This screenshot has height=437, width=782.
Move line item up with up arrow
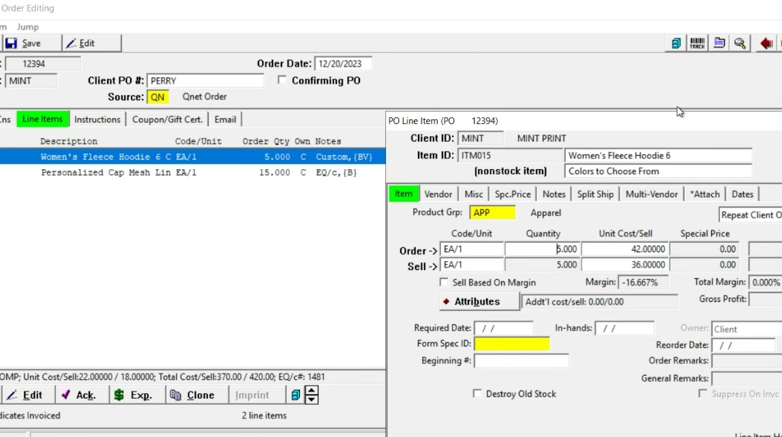pos(312,391)
